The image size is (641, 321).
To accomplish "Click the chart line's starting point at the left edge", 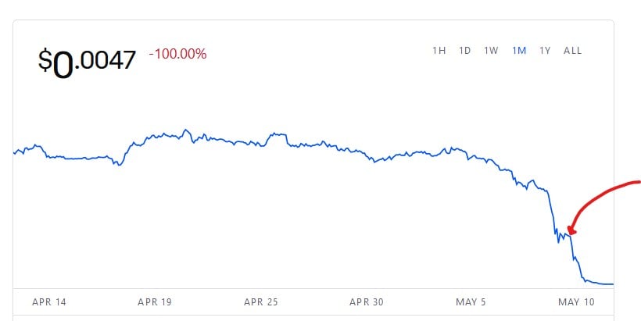I will pos(14,153).
